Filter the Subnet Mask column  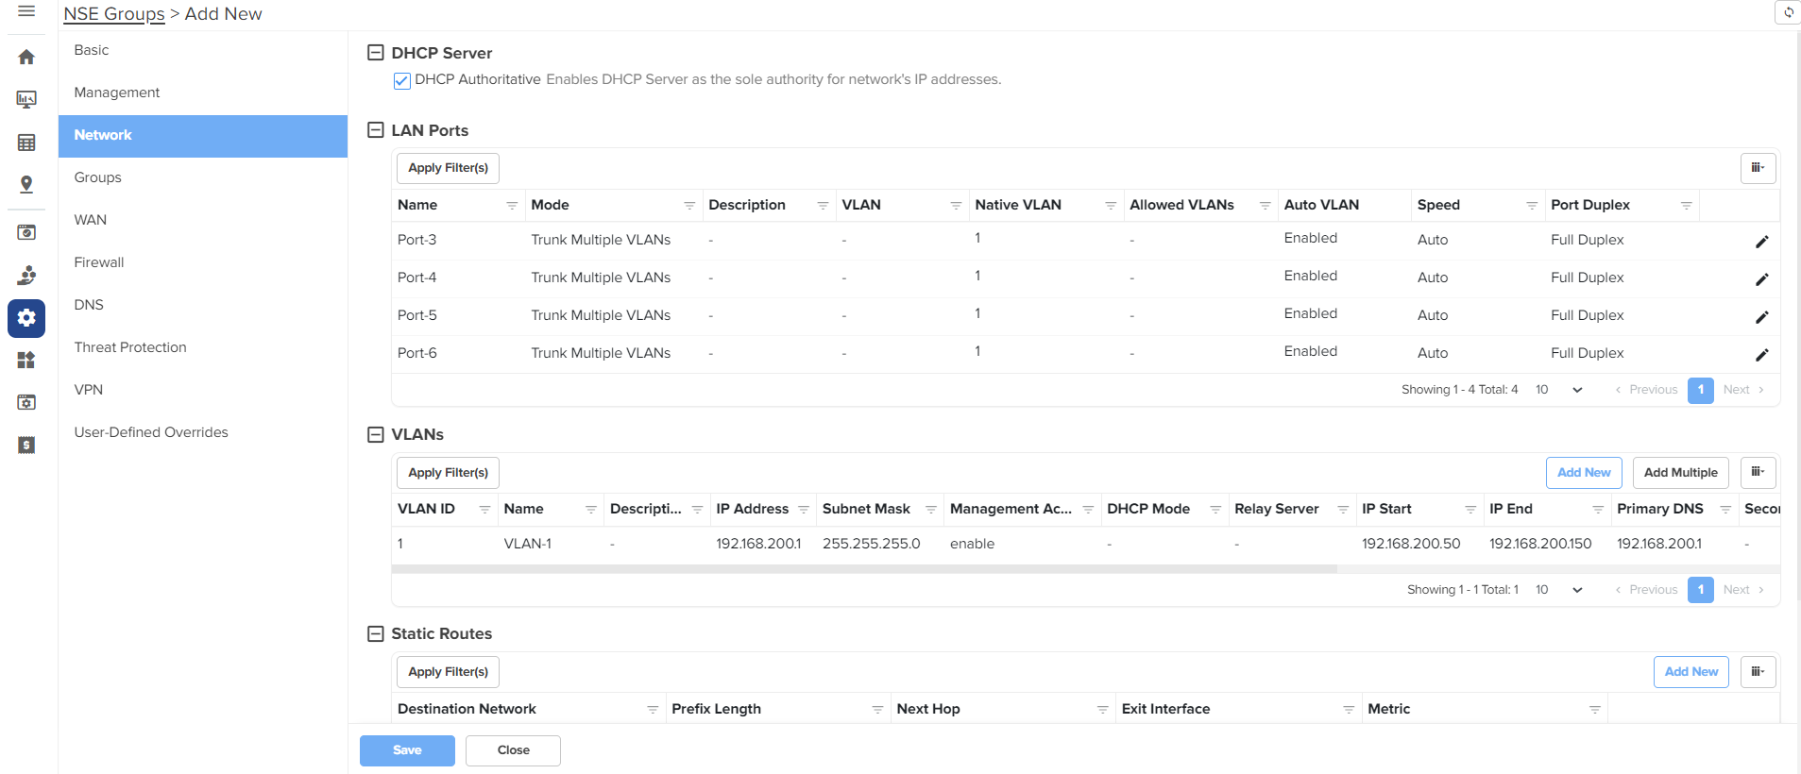click(930, 510)
